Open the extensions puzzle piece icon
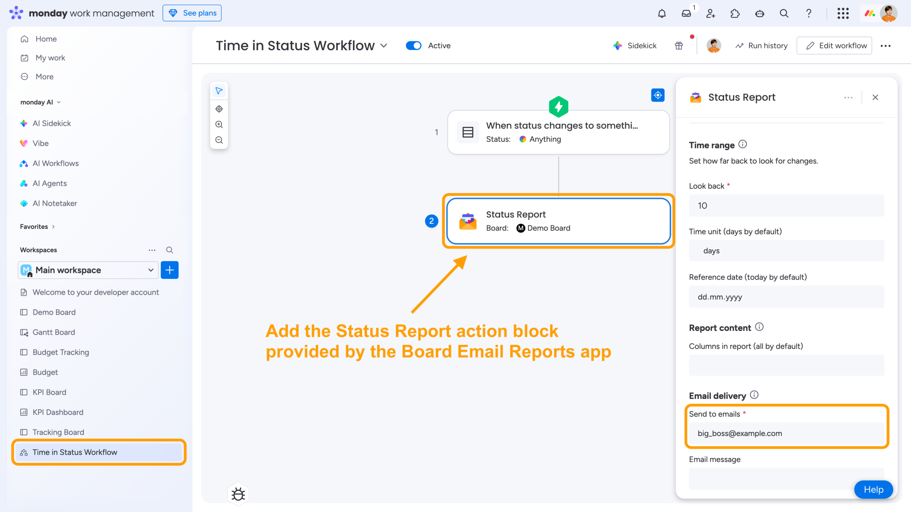The width and height of the screenshot is (911, 512). [x=735, y=13]
